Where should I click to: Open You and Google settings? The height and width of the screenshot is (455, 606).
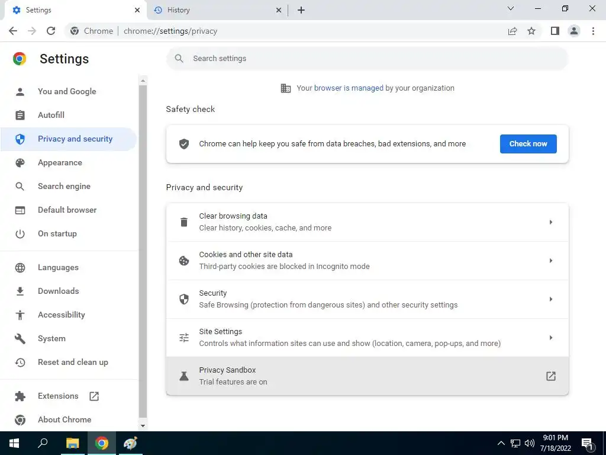[68, 91]
